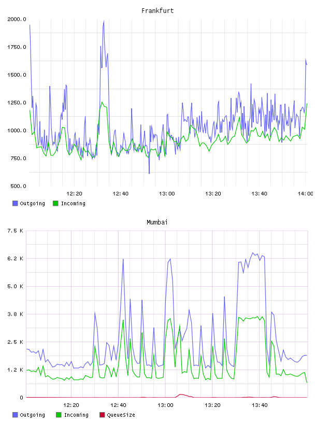
Task: Click green Incoming swatch in Mumbai legend
Action: (x=59, y=415)
